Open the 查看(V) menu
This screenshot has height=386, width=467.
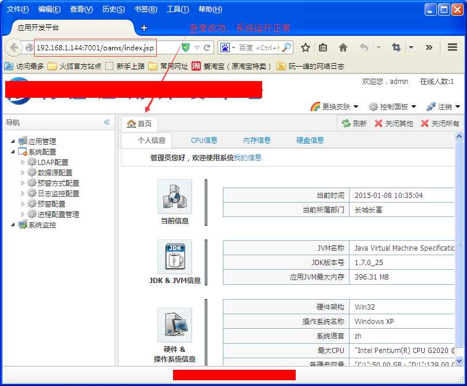[82, 9]
